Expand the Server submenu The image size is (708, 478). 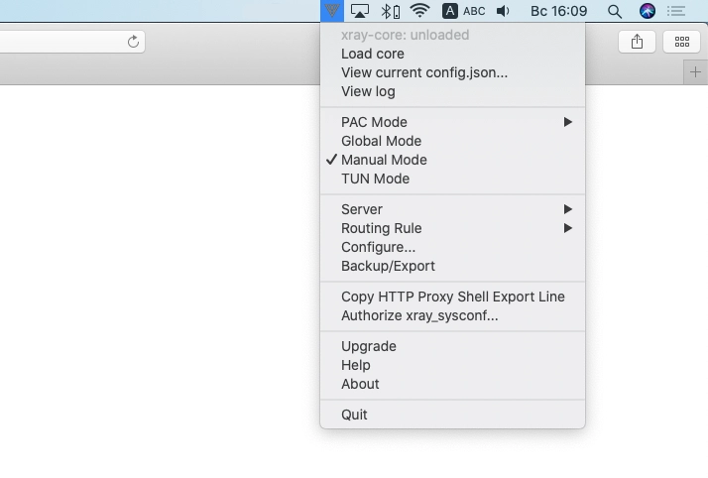click(x=452, y=210)
